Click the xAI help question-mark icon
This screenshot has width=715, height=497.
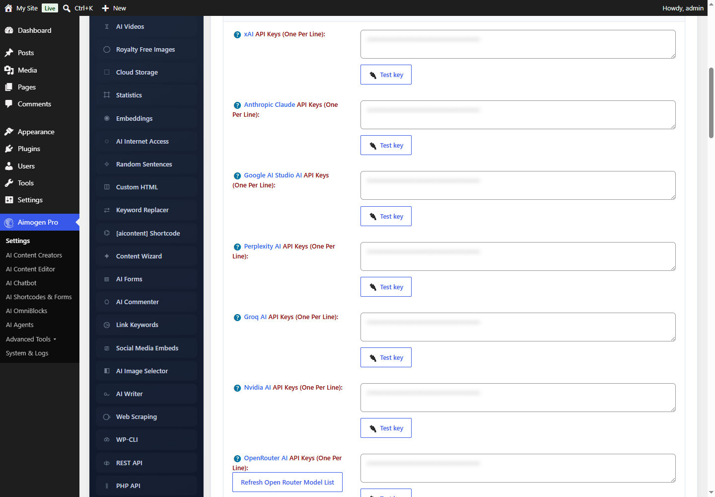tap(237, 35)
